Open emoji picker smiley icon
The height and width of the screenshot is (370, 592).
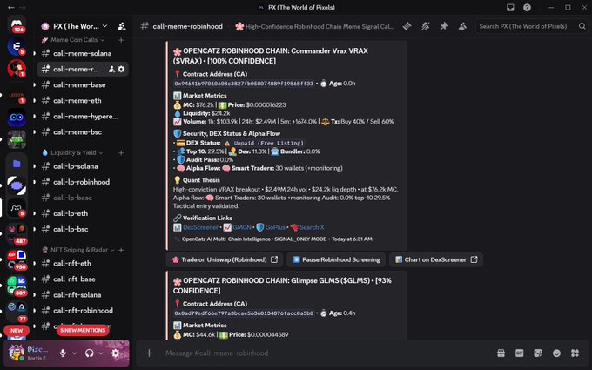(x=556, y=353)
